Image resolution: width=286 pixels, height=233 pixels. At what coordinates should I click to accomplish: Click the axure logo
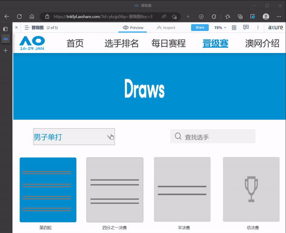coord(275,27)
